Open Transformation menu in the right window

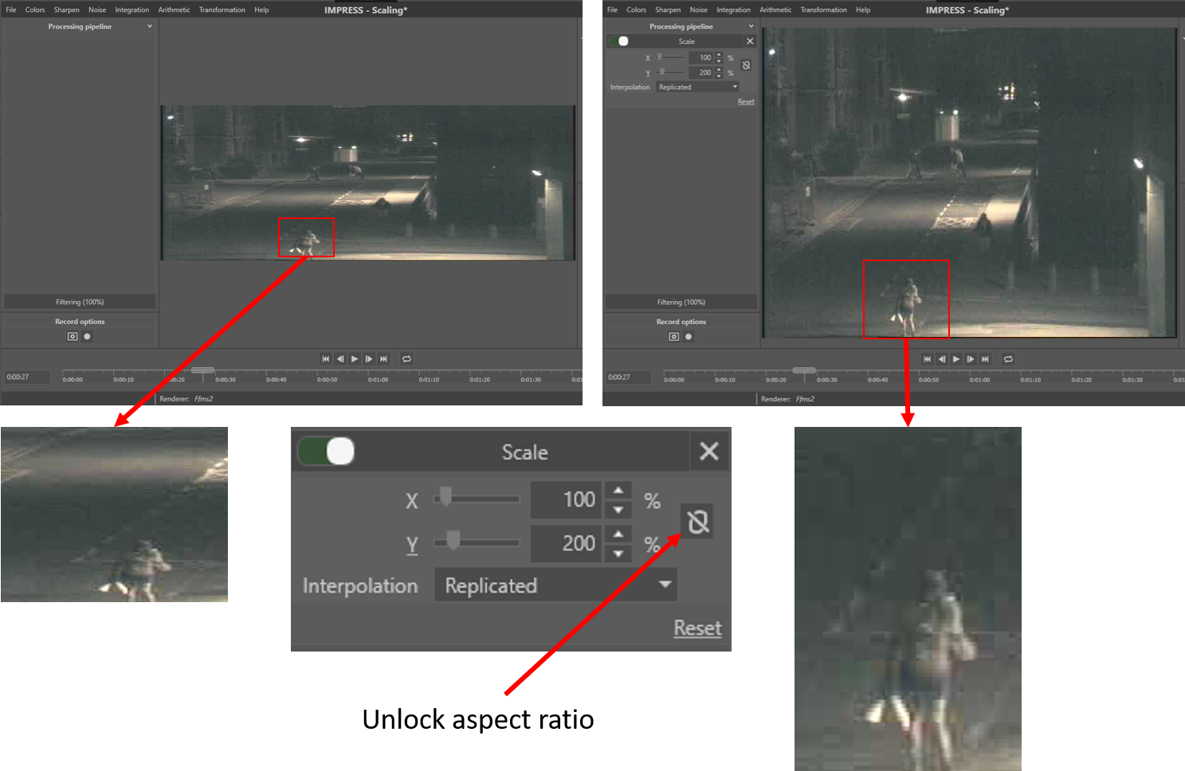coord(824,10)
